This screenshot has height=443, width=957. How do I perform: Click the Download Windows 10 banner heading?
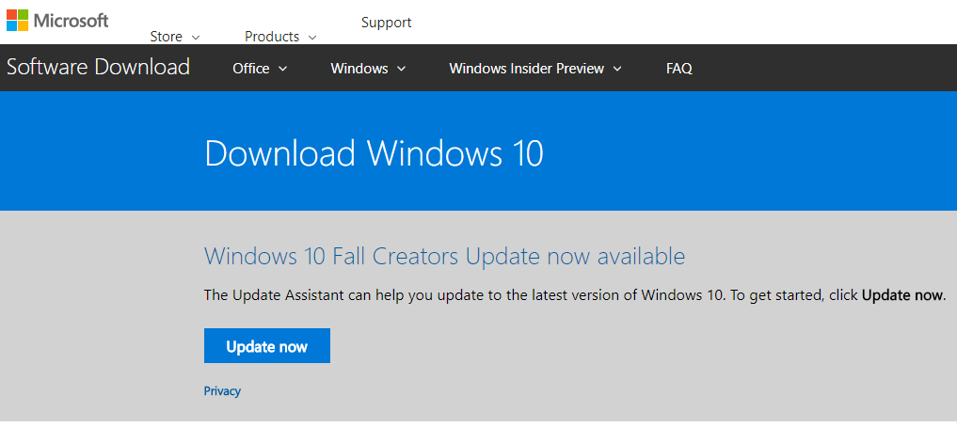[374, 153]
